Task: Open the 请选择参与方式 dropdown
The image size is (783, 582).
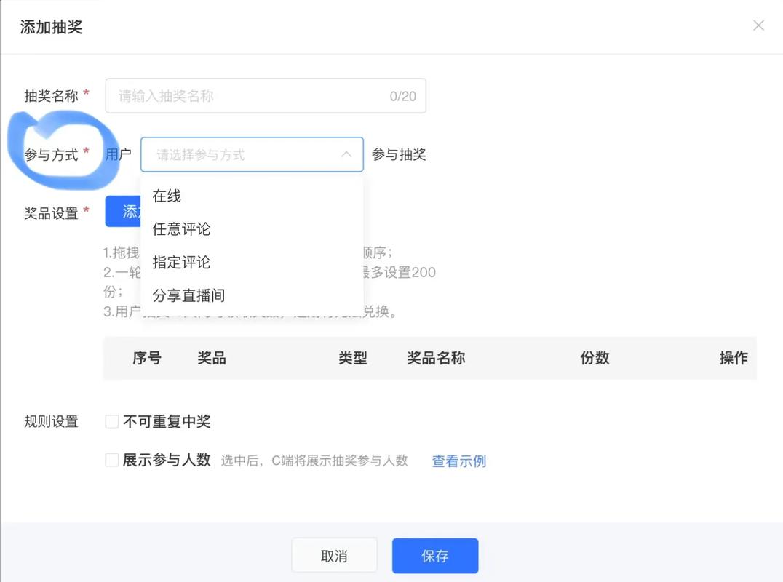Action: pos(253,155)
